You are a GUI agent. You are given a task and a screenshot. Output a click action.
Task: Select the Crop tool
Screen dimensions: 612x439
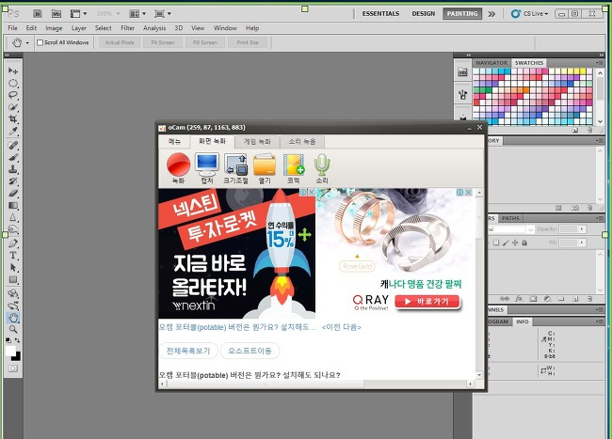[x=13, y=118]
